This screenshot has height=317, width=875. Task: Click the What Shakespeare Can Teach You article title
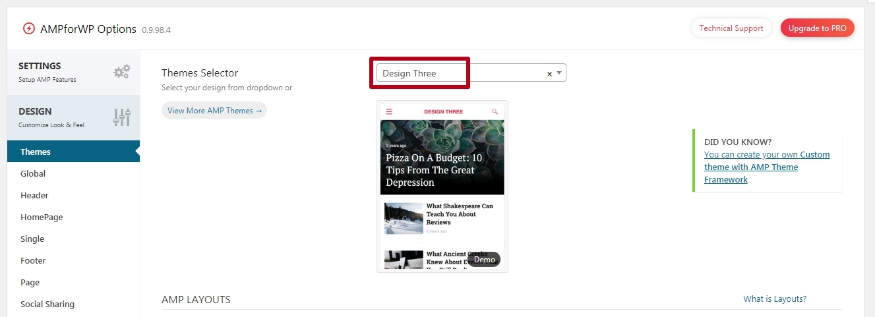pos(460,214)
